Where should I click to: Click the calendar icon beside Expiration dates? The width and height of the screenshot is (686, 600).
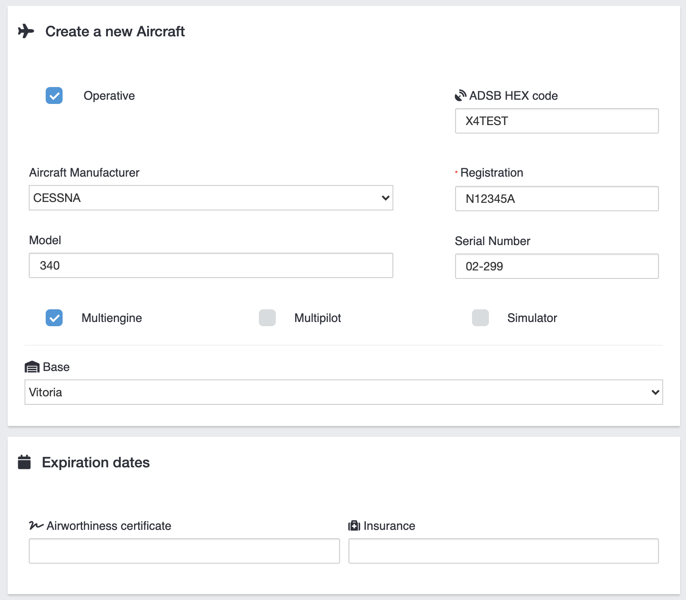tap(25, 462)
